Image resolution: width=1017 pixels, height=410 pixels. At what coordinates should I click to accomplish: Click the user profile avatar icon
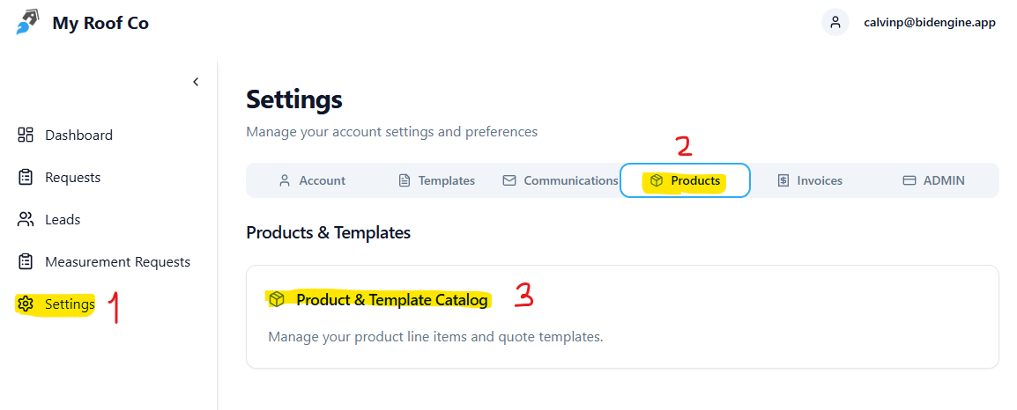[x=835, y=23]
